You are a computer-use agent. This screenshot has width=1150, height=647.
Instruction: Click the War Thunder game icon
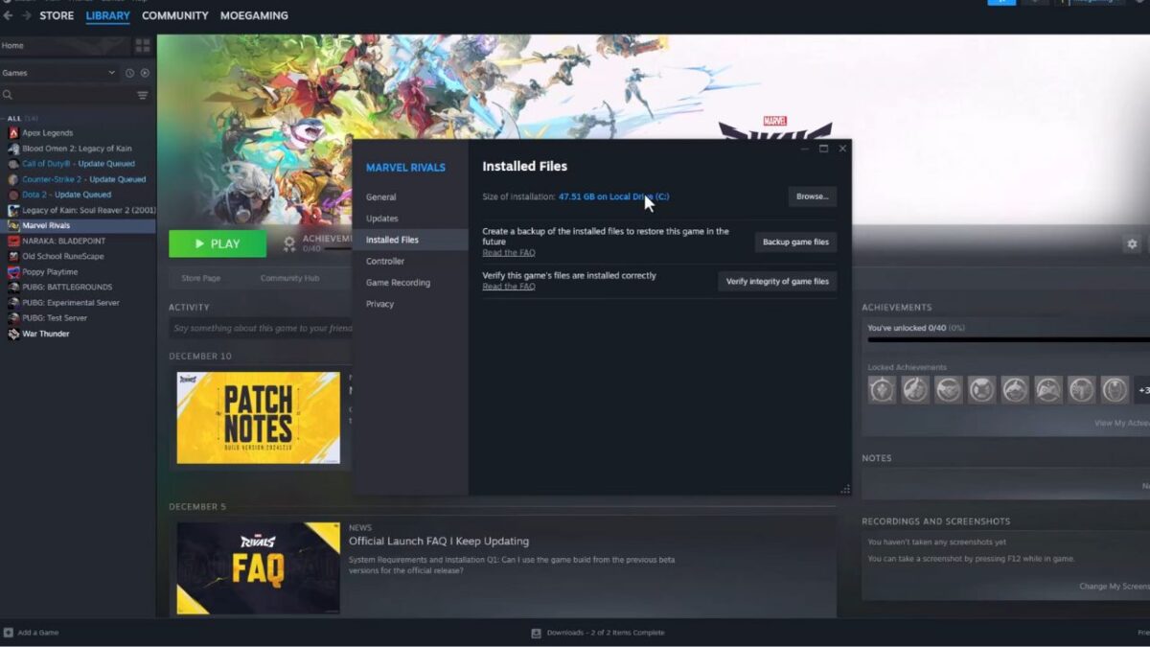13,335
